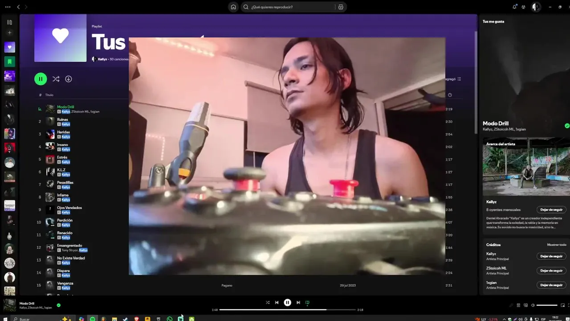
Task: Open the album link Pagano
Action: 227,285
